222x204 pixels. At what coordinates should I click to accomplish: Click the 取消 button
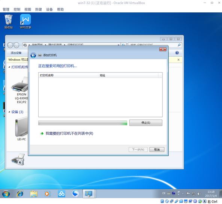click(157, 150)
